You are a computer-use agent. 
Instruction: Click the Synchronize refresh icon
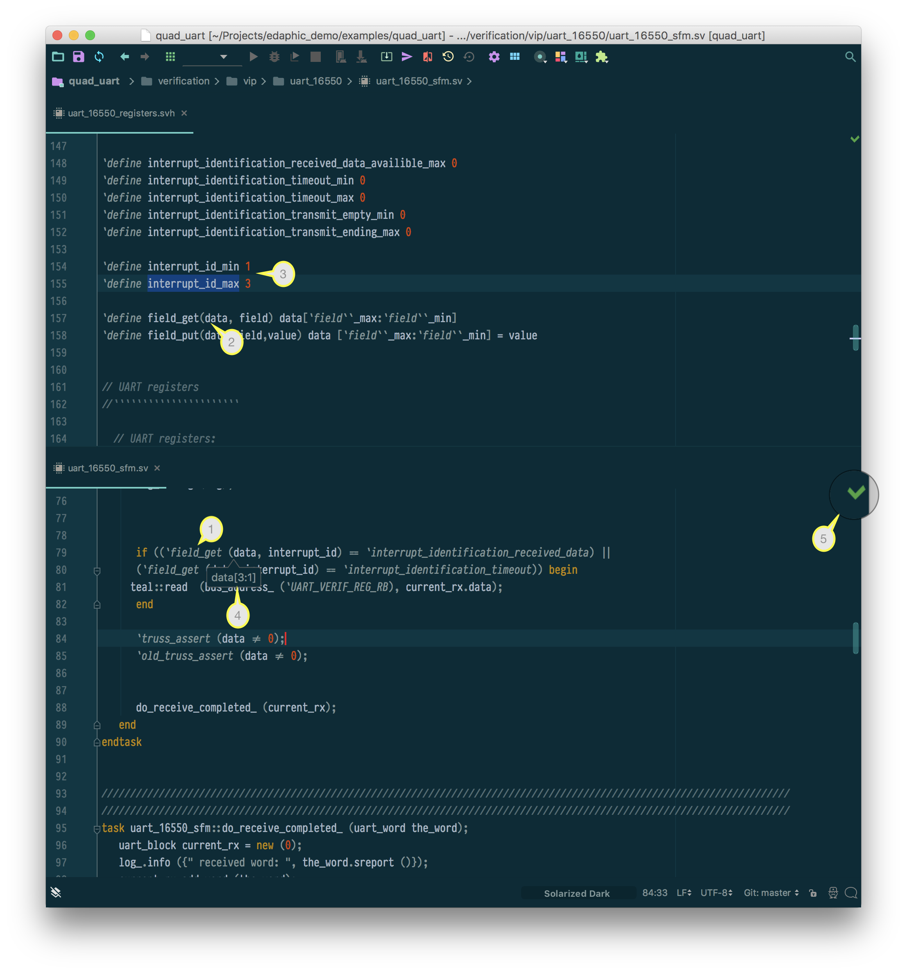[x=99, y=57]
